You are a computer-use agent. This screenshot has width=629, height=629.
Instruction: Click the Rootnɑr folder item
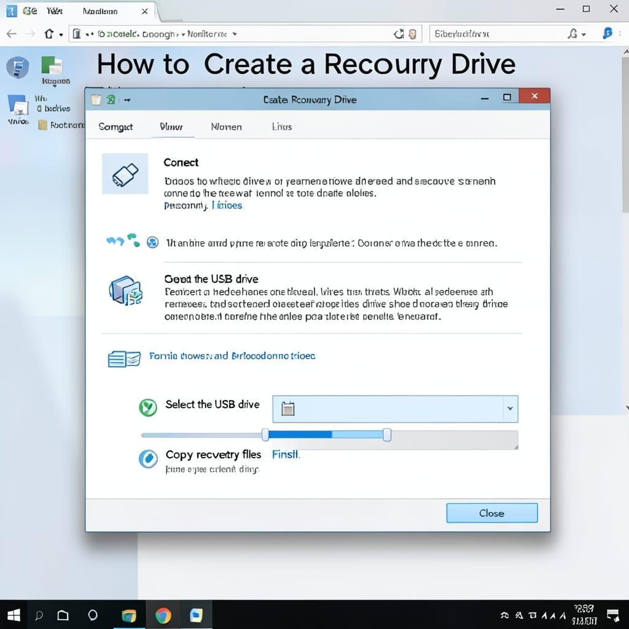tap(61, 125)
